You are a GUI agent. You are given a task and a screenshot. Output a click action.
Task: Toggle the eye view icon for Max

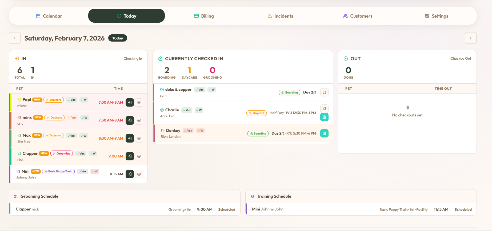click(139, 138)
